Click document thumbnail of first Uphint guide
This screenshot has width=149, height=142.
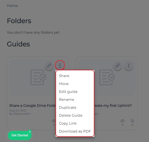coord(107,77)
